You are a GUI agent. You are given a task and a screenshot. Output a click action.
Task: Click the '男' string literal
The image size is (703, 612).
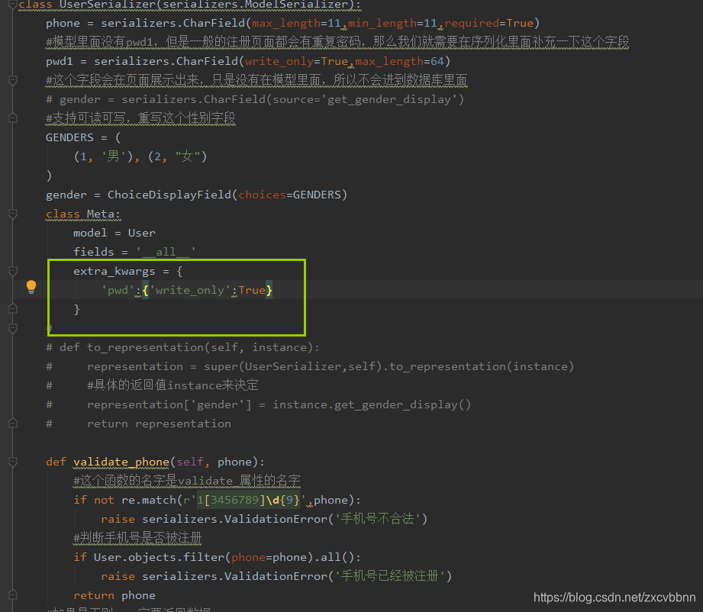[114, 156]
